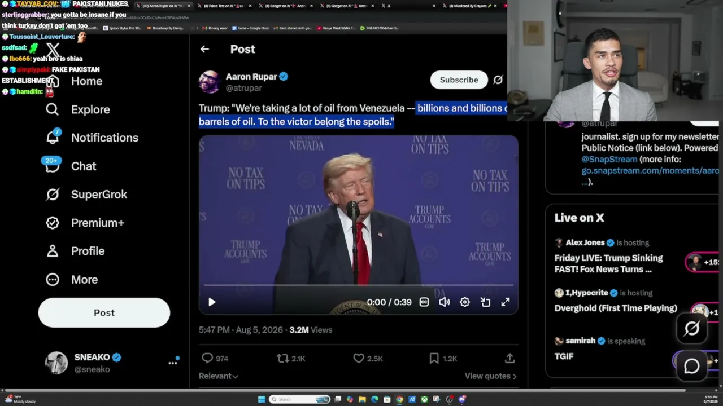Open Aaron Rupar's profile avatar
The height and width of the screenshot is (406, 723).
tap(210, 82)
